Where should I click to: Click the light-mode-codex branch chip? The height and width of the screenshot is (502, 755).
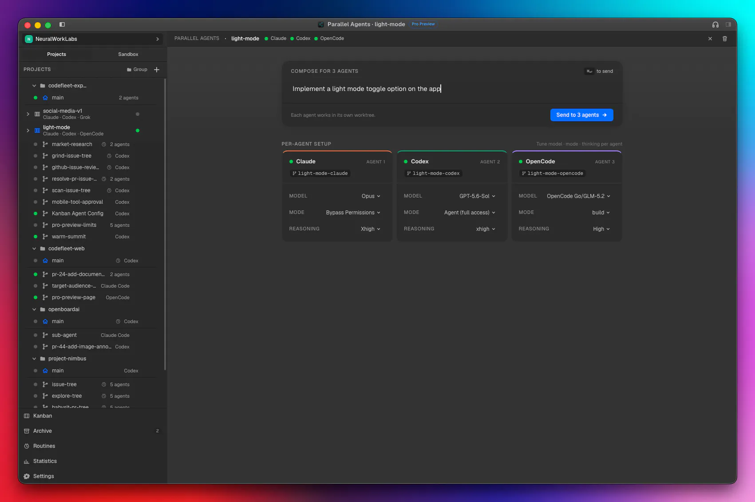pos(433,174)
